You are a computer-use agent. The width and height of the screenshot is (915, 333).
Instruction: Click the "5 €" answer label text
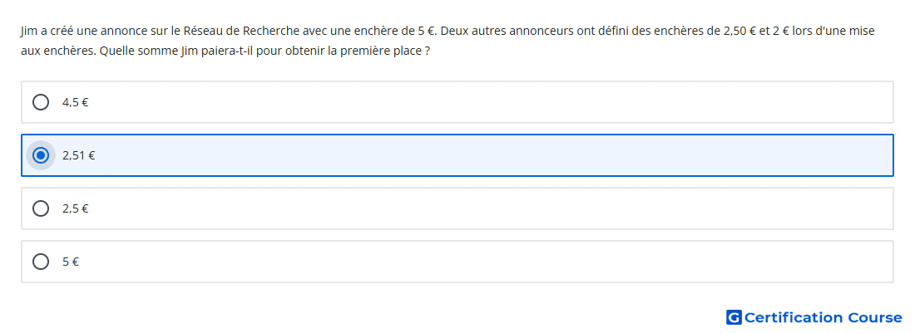click(71, 262)
